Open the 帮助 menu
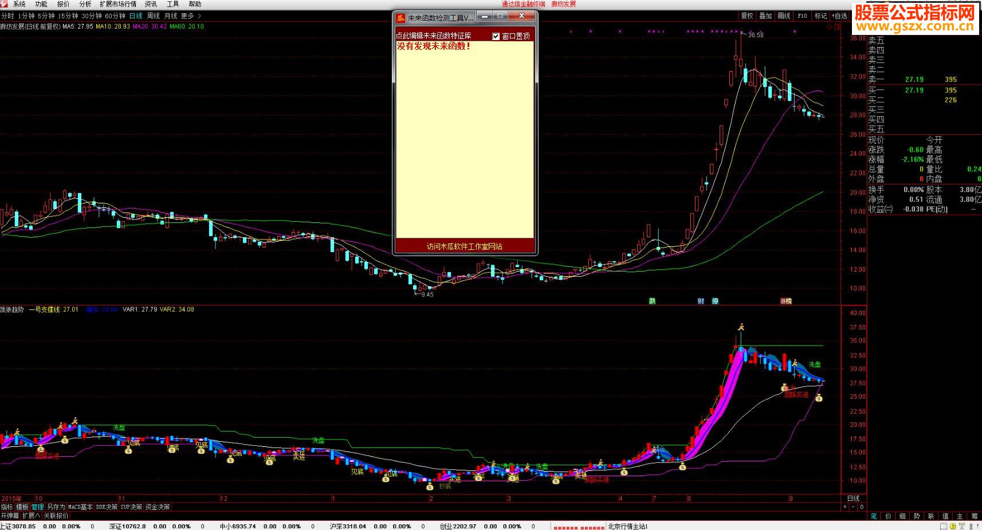The image size is (982, 530). coord(195,4)
